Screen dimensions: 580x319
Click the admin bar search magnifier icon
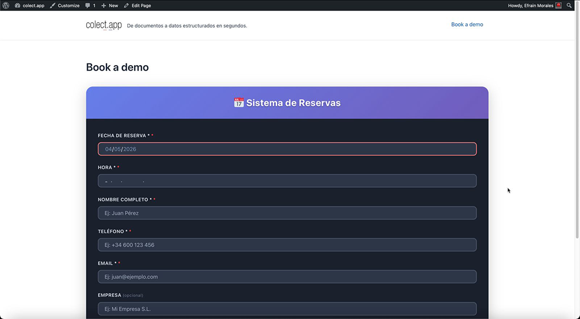[x=569, y=6]
